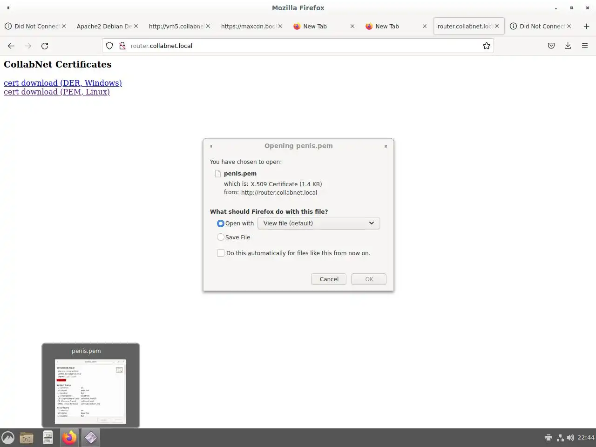Click the http://router.collabnet.local source text
The width and height of the screenshot is (596, 447).
click(x=279, y=192)
